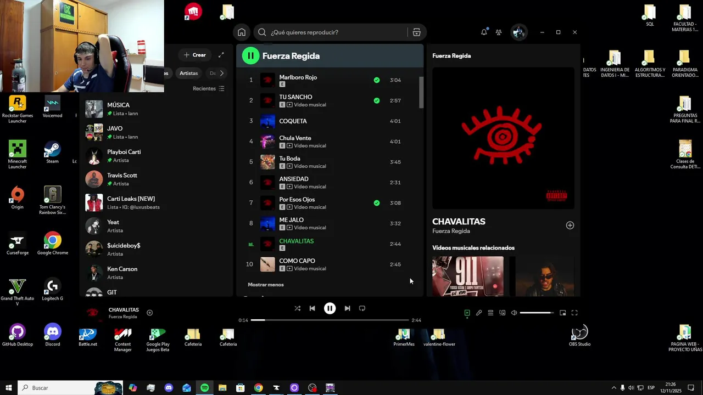The height and width of the screenshot is (395, 703).
Task: Toggle the repeat button
Action: [x=362, y=308]
